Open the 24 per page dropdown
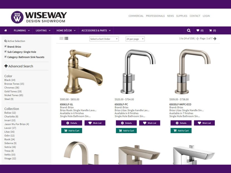The width and height of the screenshot is (231, 173). (135, 39)
